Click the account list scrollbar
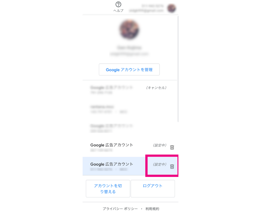The height and width of the screenshot is (215, 261). [x=178, y=69]
